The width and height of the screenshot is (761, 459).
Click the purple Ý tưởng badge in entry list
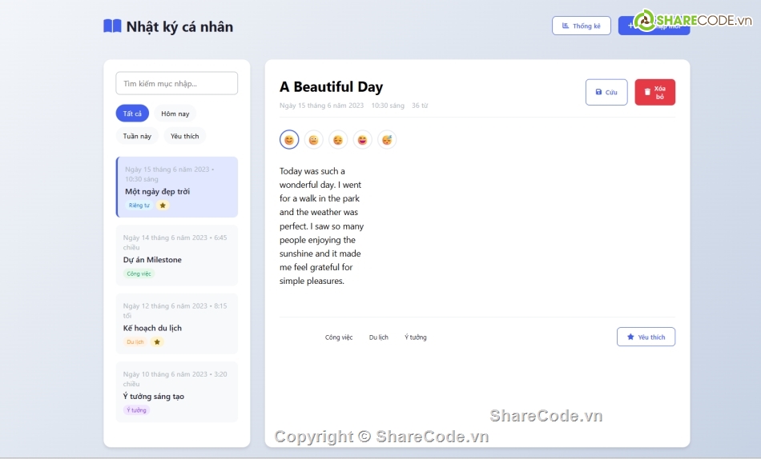pyautogui.click(x=136, y=410)
